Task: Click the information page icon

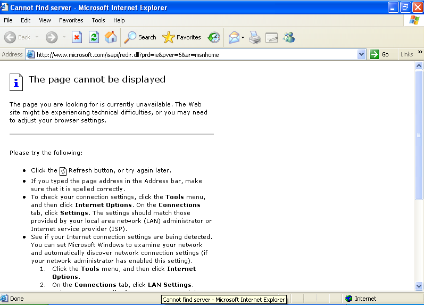Action: 16,82
